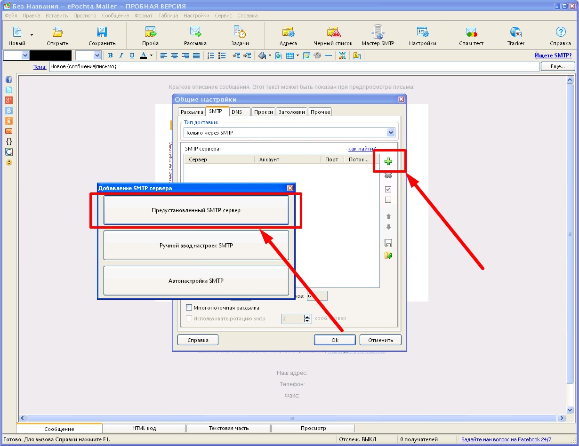Run the Спам тест icon
This screenshot has width=579, height=446.
(471, 32)
